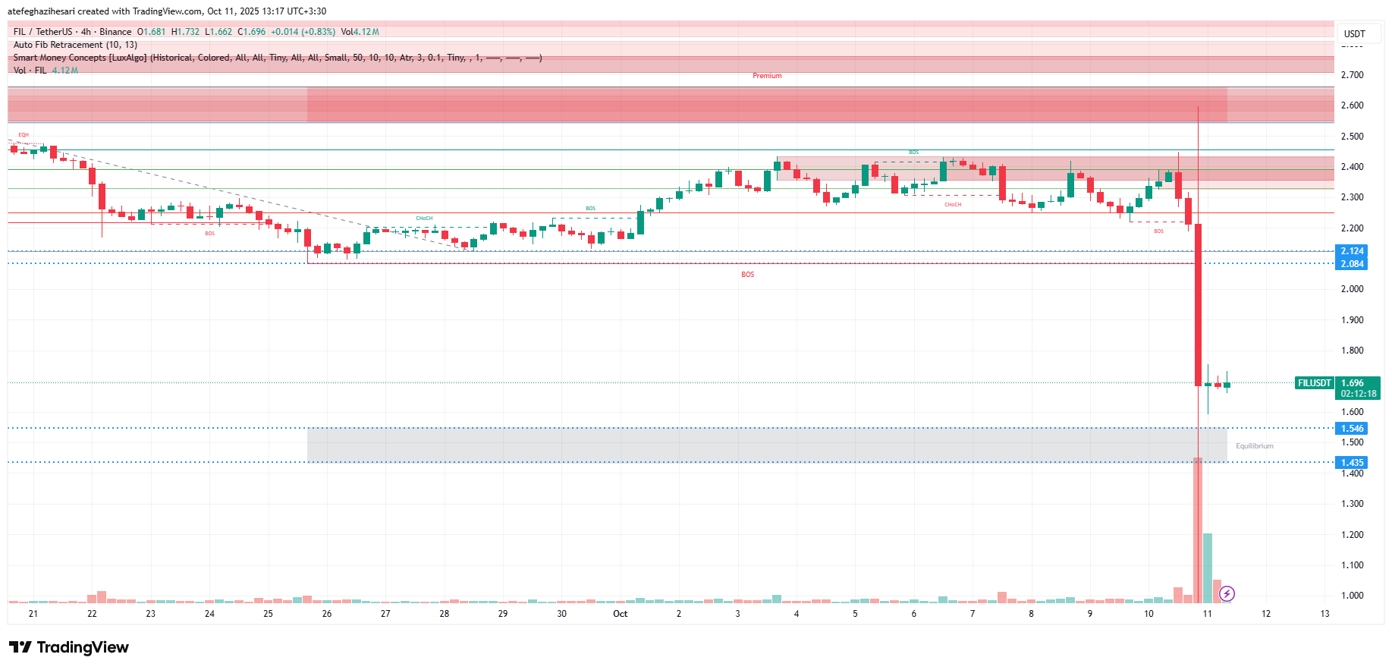Click the 1.435 blue price label
This screenshot has width=1392, height=670.
click(x=1351, y=463)
